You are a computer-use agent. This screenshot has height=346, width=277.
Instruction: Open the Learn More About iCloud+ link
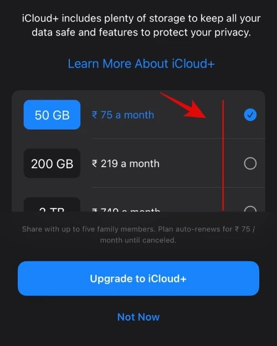(141, 64)
